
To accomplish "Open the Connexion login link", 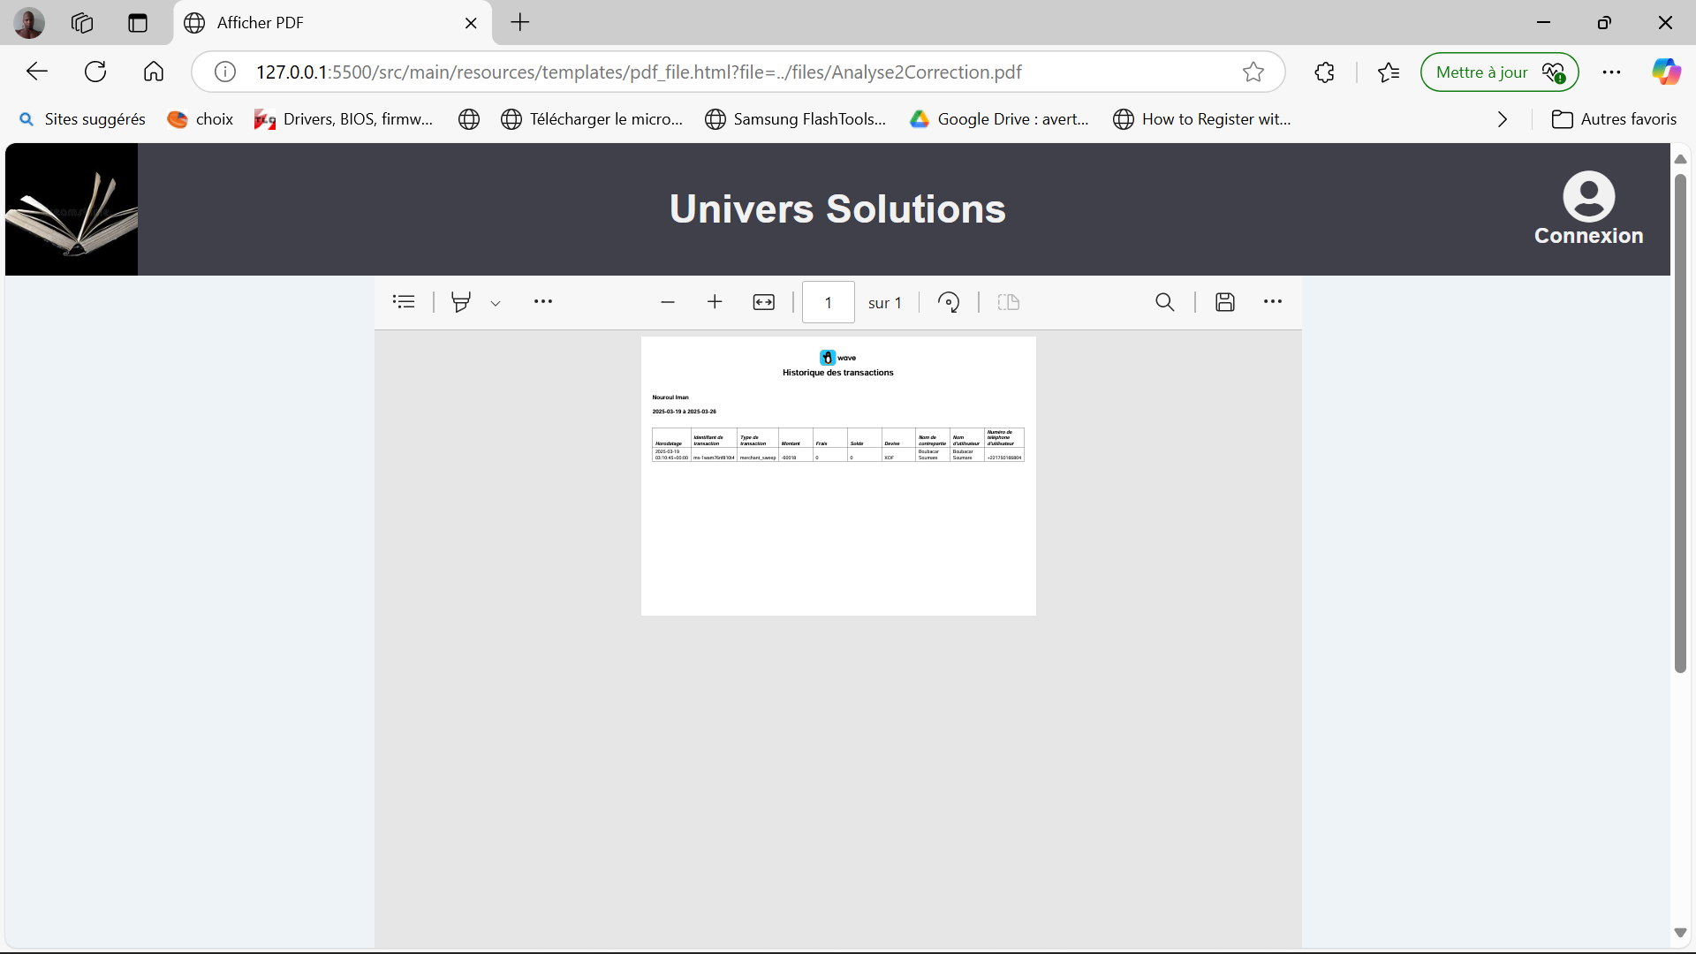I will [x=1588, y=209].
